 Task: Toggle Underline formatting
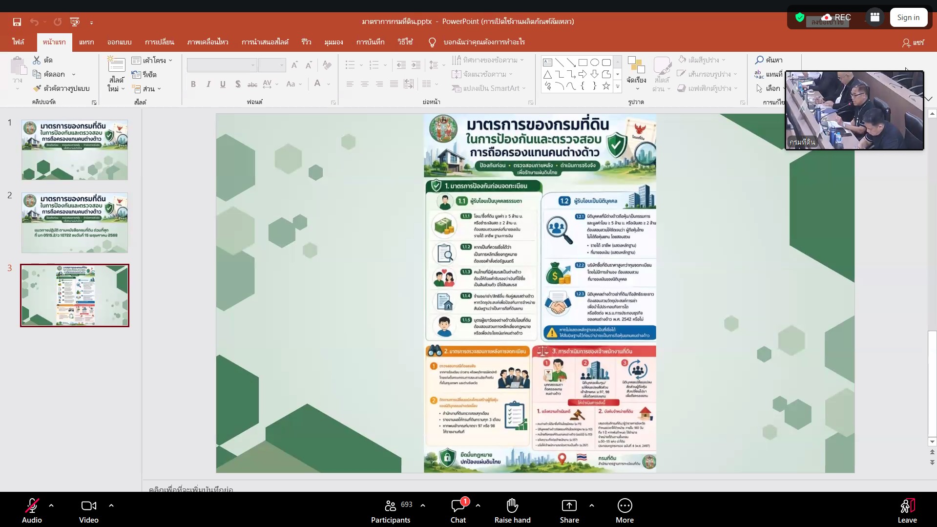click(223, 84)
